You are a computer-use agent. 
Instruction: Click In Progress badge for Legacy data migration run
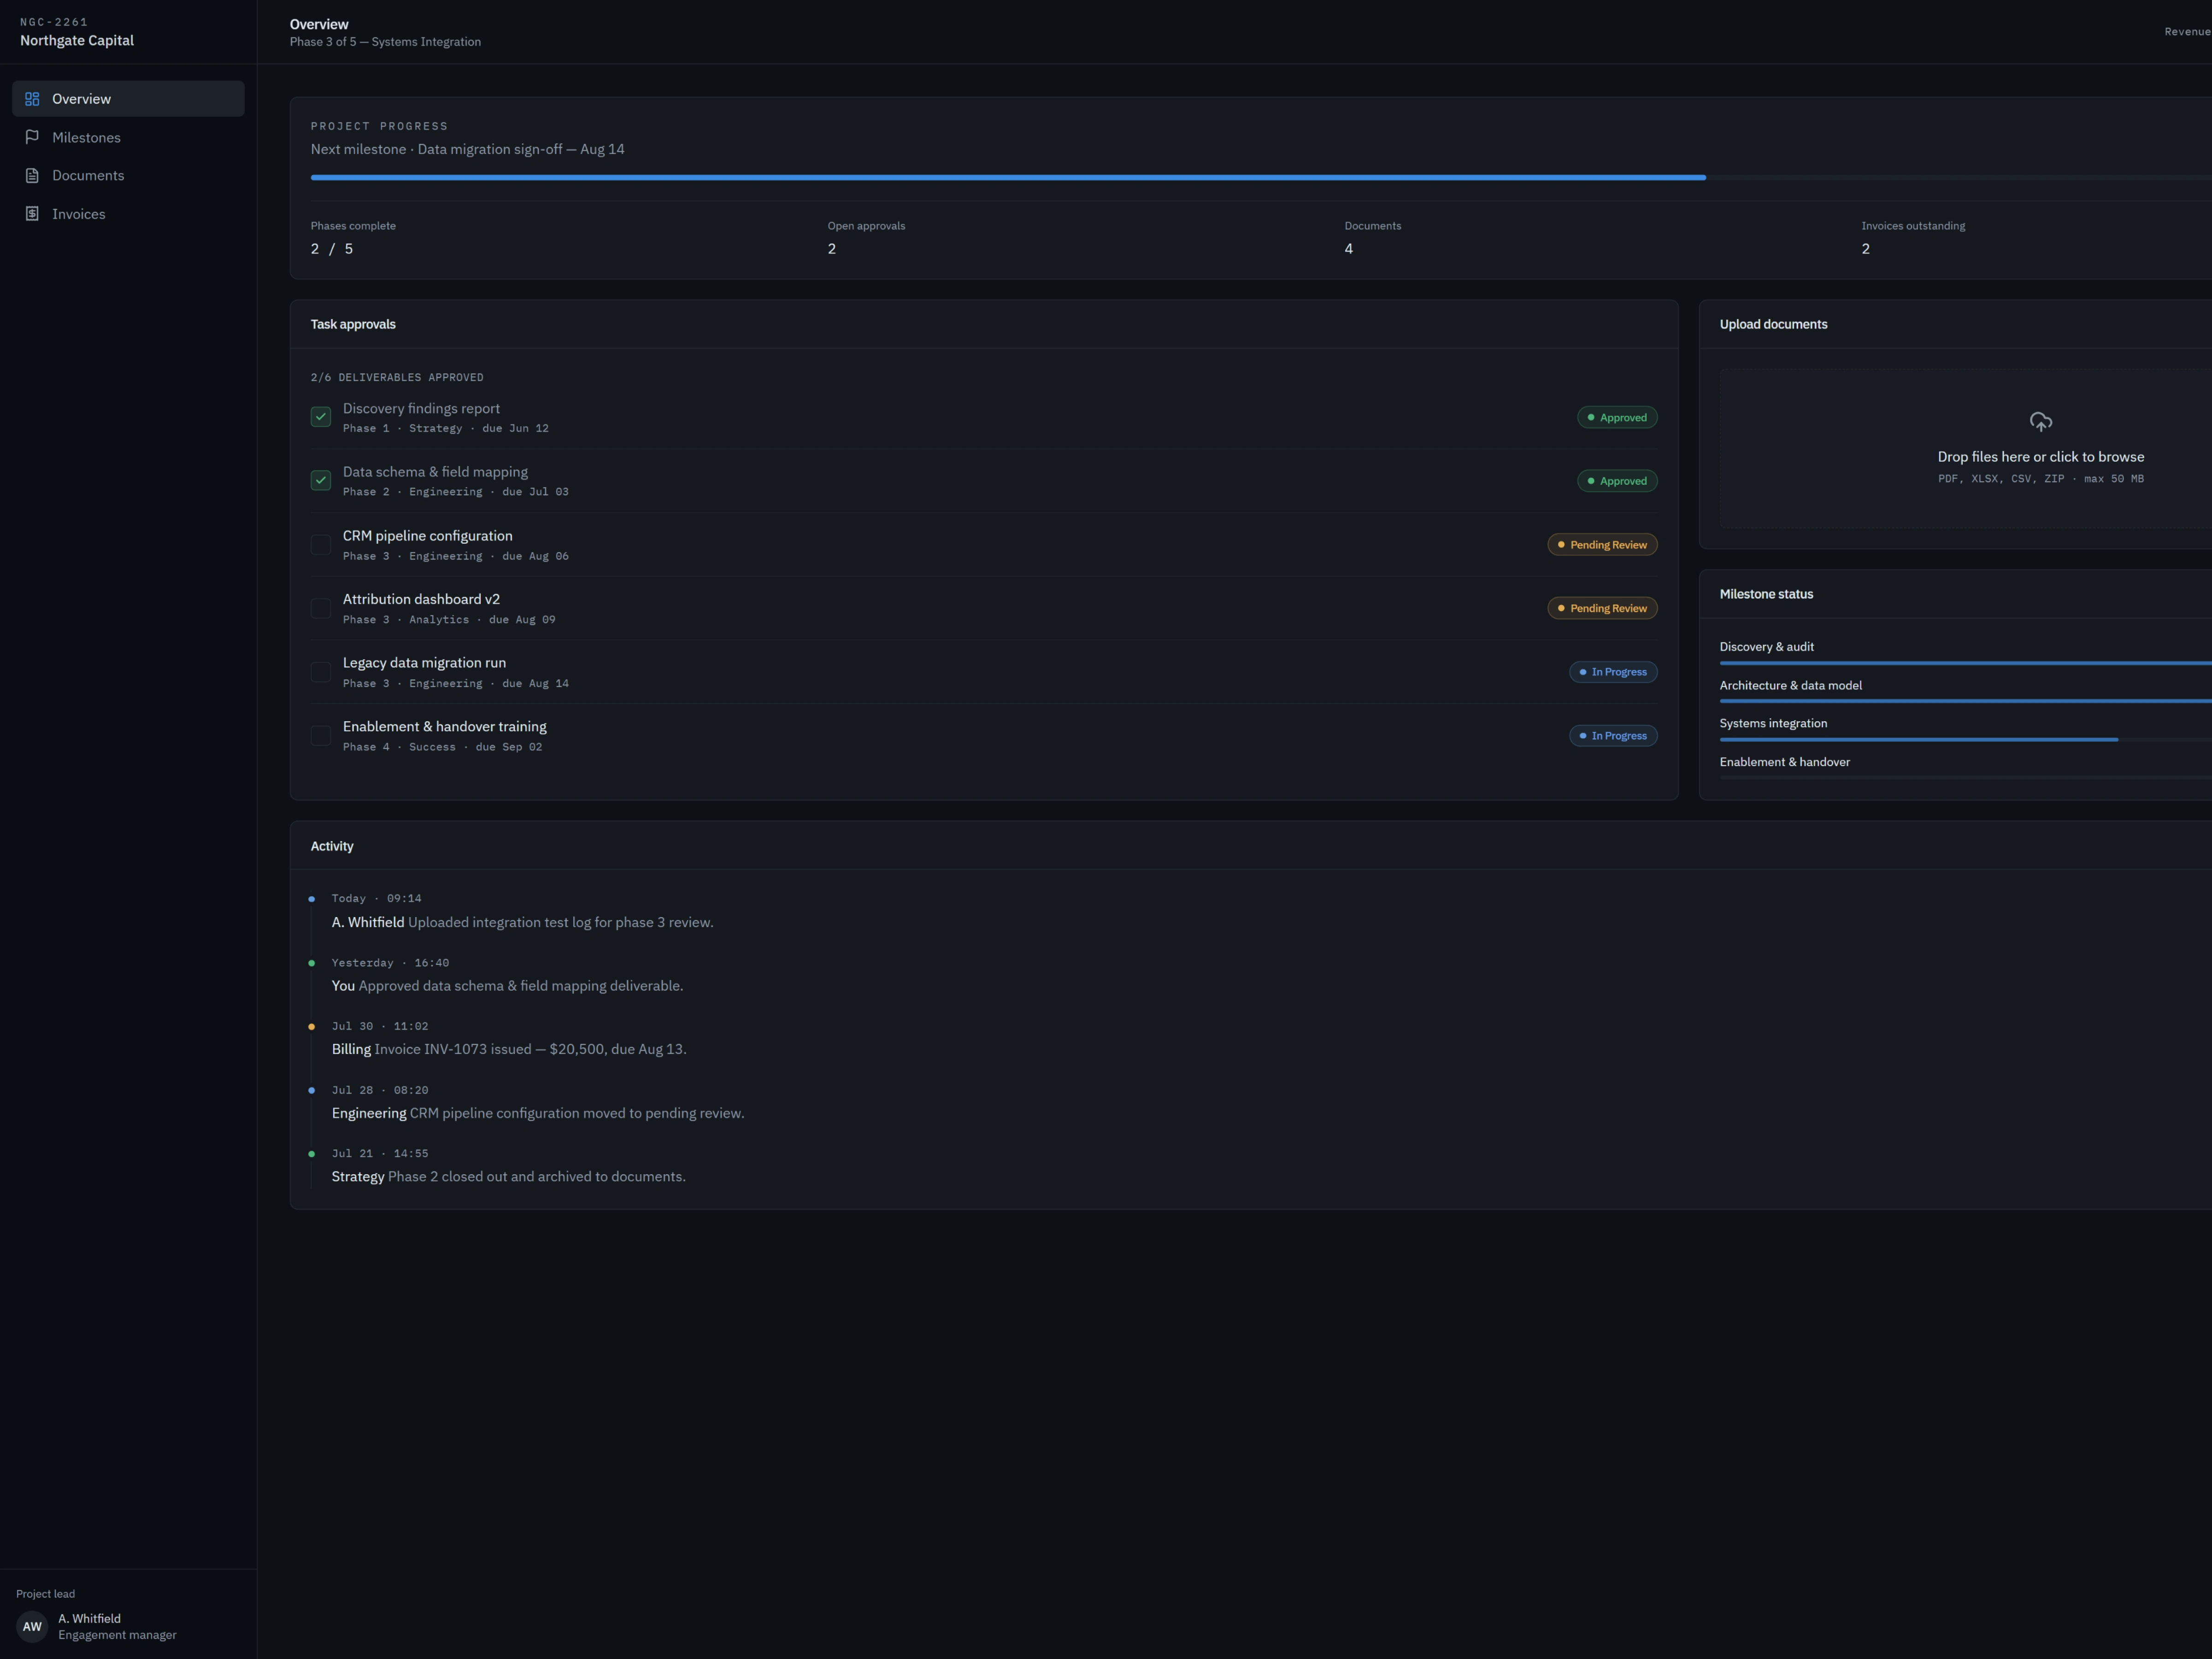coord(1613,672)
